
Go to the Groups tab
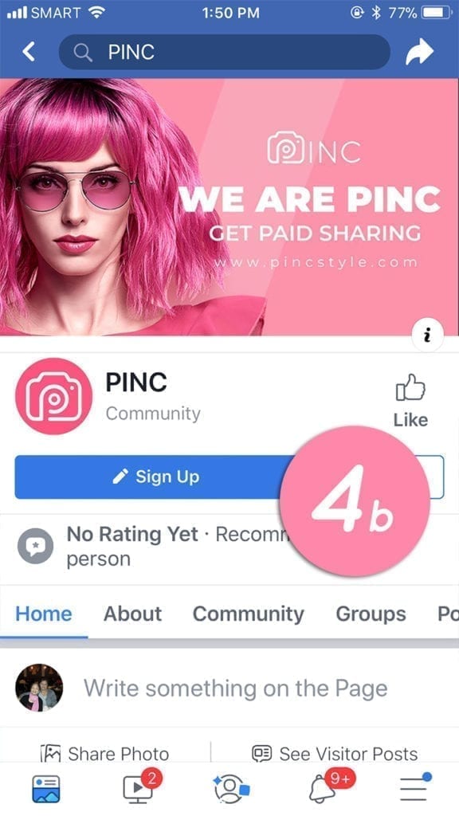371,614
